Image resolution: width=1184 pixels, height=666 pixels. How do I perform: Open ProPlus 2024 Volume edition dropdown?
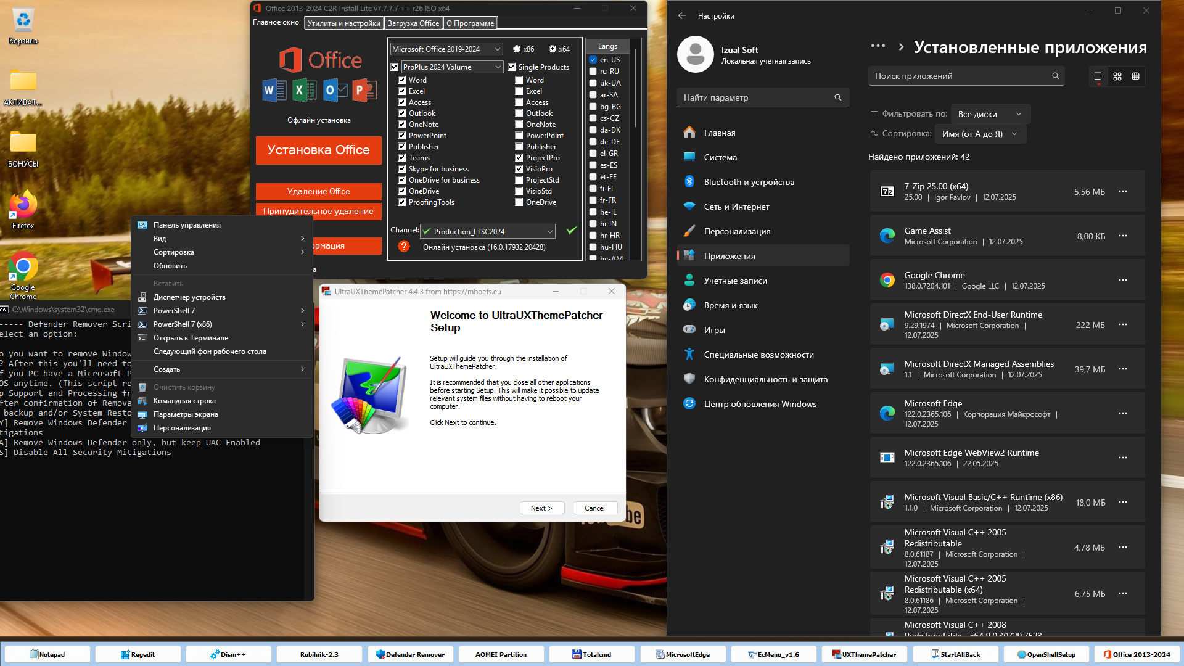coord(453,67)
